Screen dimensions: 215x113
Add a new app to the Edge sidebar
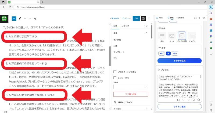click(211, 54)
